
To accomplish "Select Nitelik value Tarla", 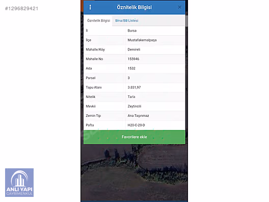I will tap(131, 97).
